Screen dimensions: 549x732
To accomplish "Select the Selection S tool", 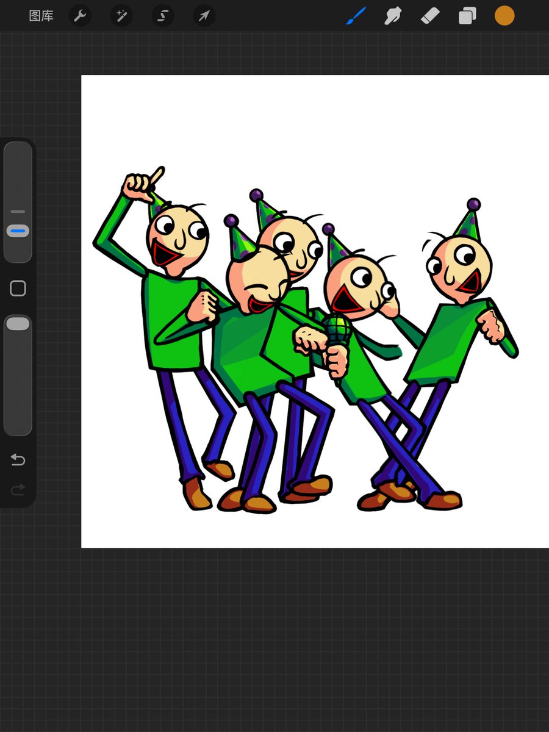I will tap(162, 16).
